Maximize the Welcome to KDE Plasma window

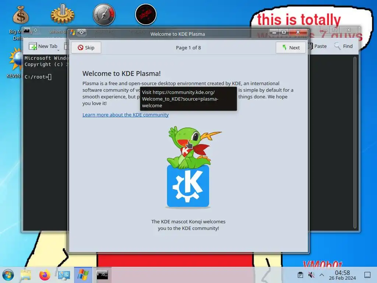[x=284, y=32]
